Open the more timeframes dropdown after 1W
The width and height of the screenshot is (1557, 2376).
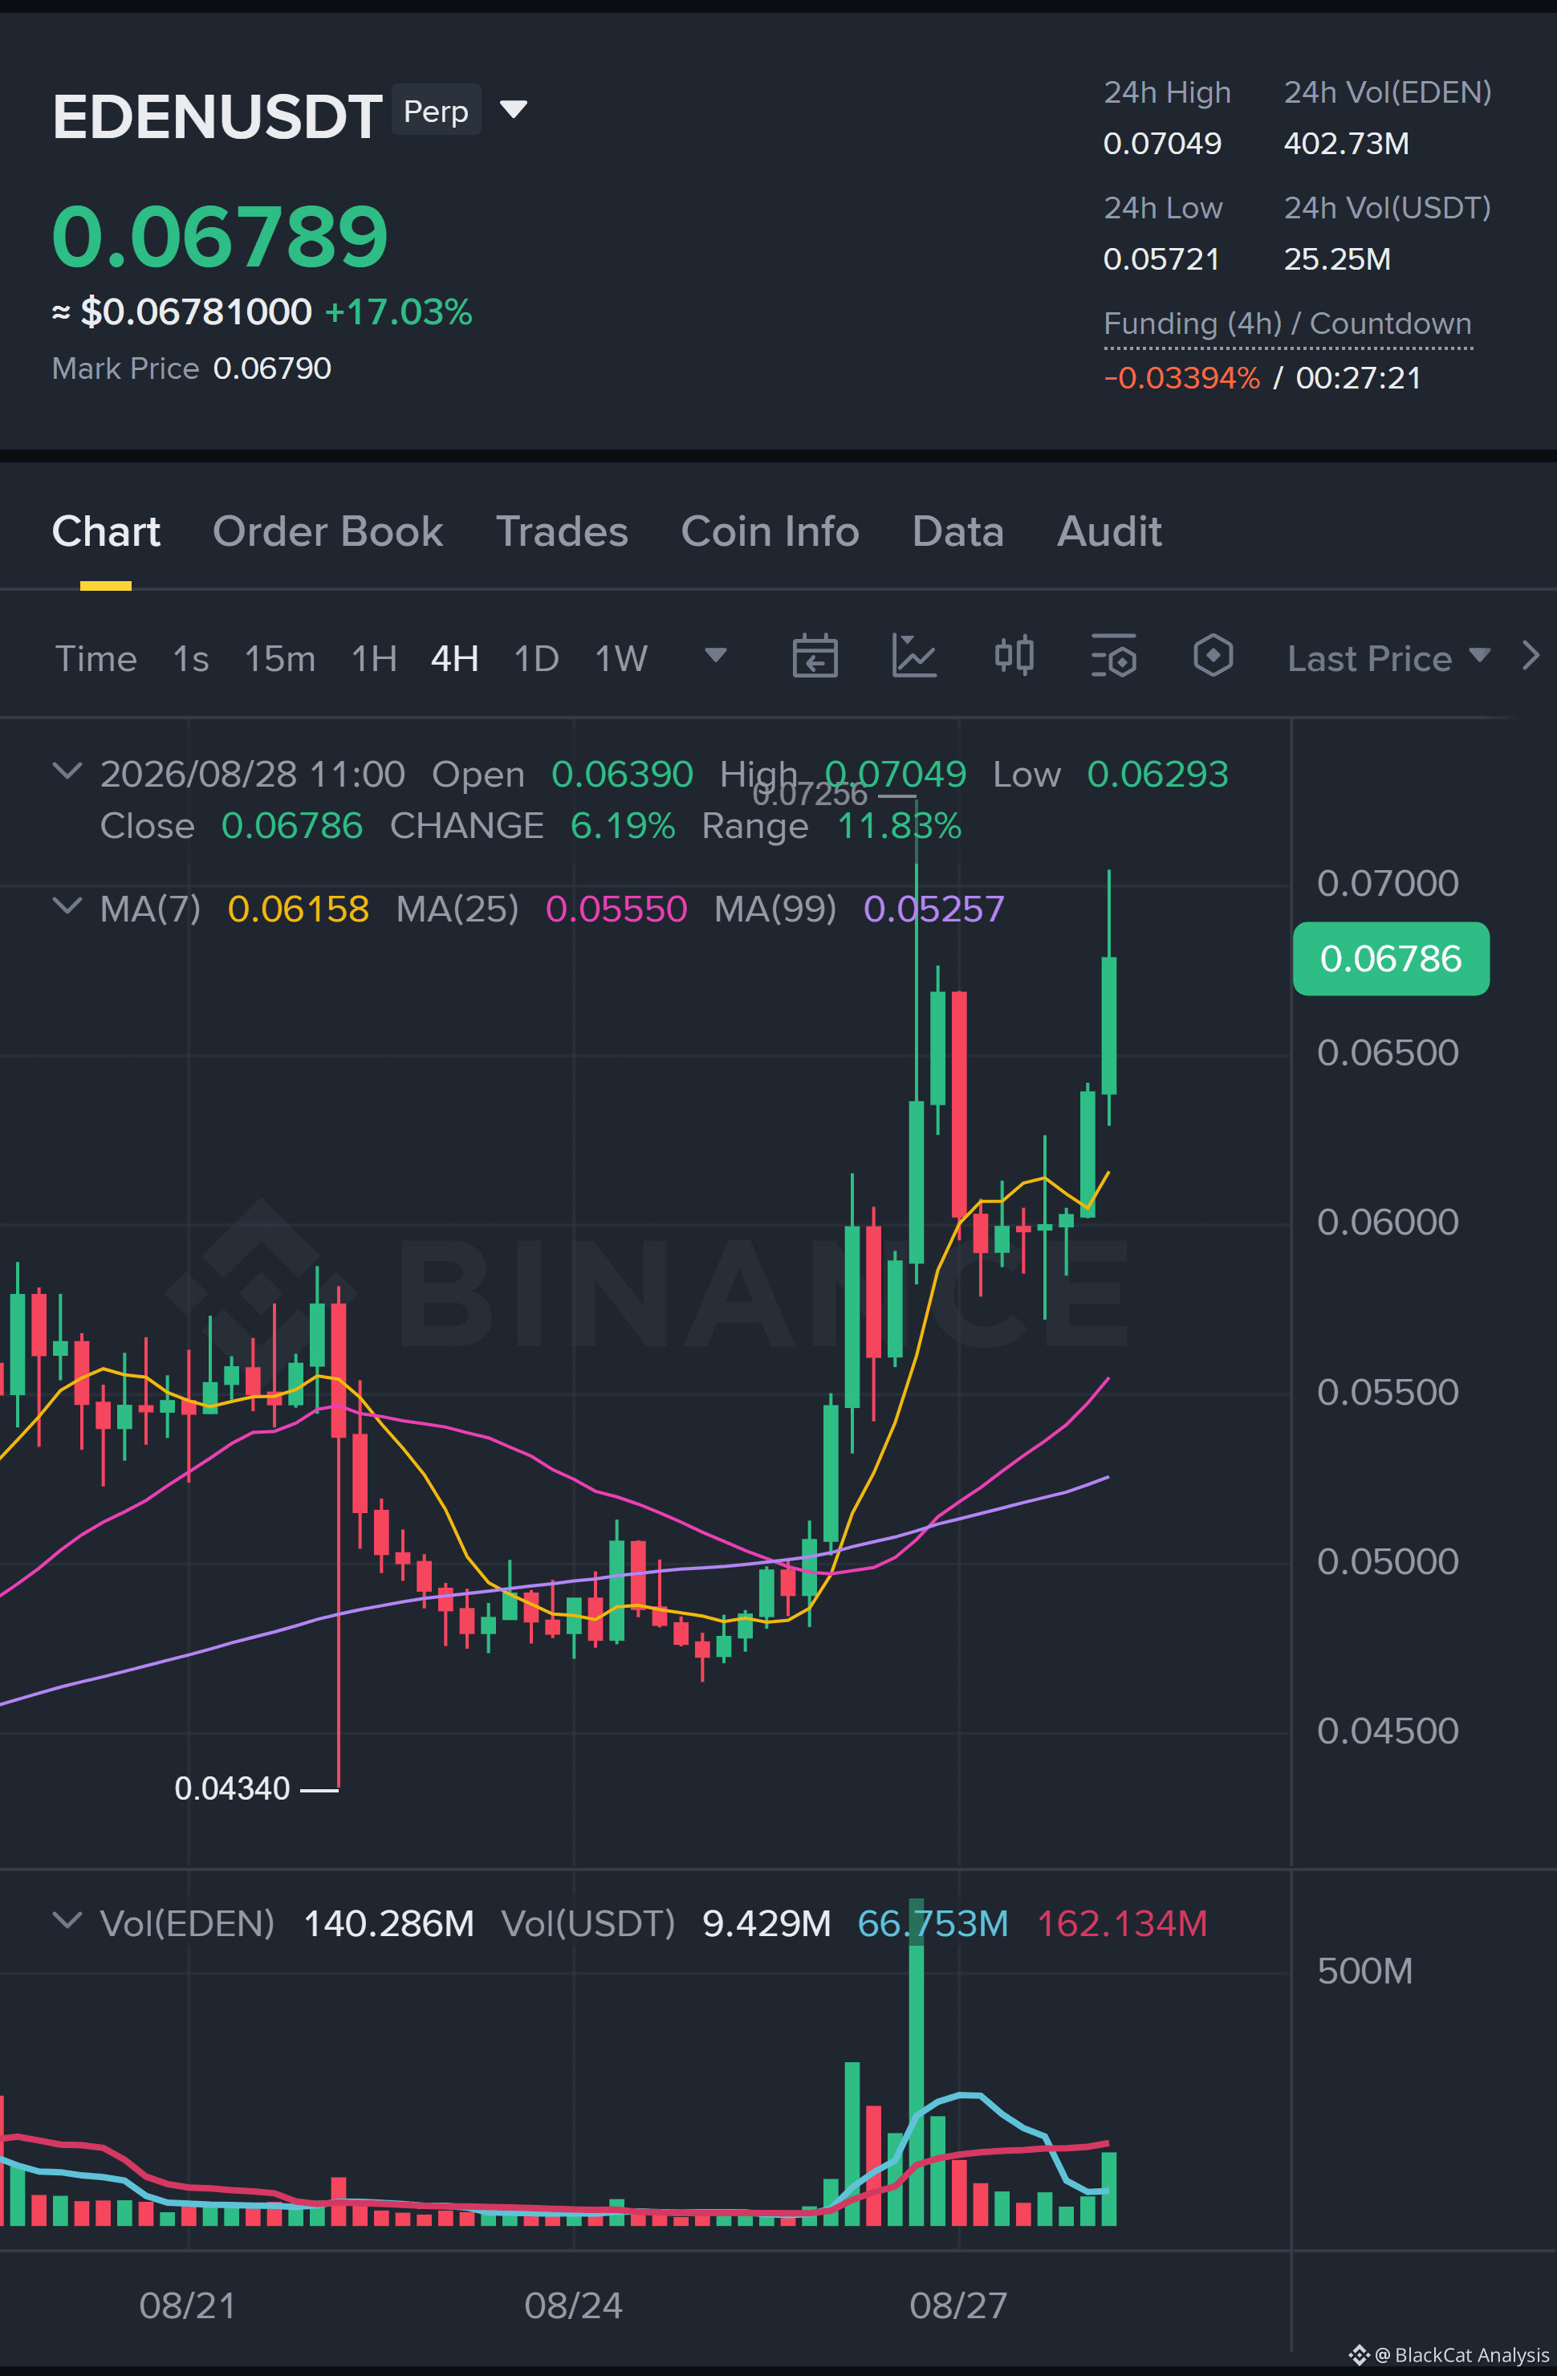pos(716,656)
